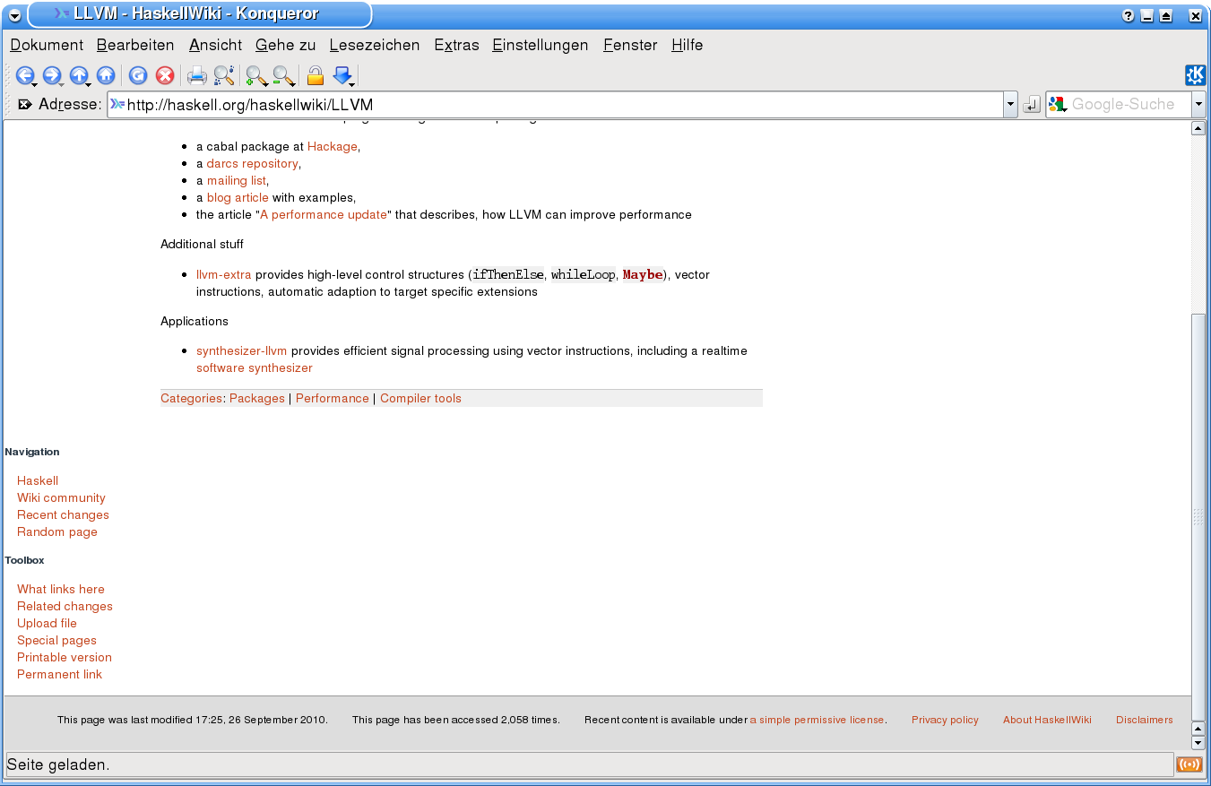The width and height of the screenshot is (1211, 786).
Task: Open the Einstellungen menu
Action: coord(541,45)
